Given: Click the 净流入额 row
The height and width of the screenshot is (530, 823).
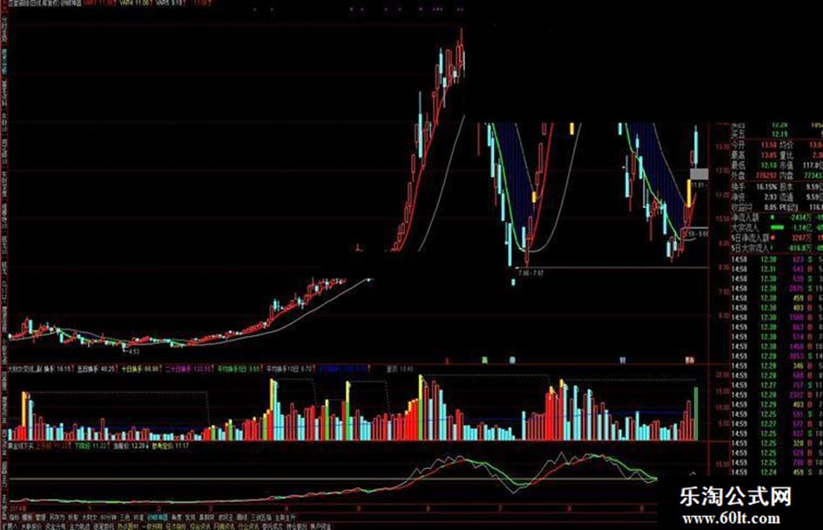Looking at the screenshot, I should coord(777,218).
